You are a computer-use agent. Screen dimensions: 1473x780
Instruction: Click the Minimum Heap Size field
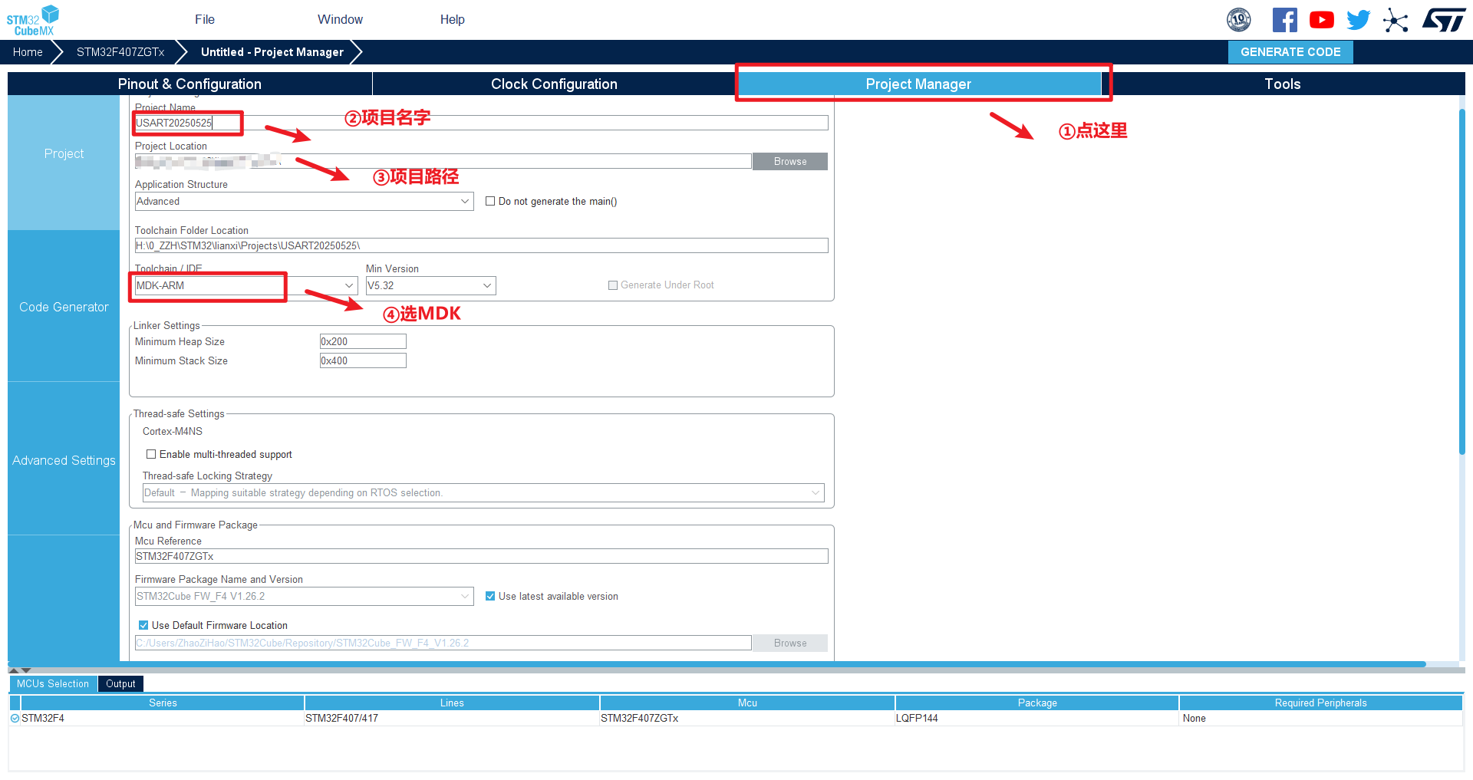pos(363,342)
